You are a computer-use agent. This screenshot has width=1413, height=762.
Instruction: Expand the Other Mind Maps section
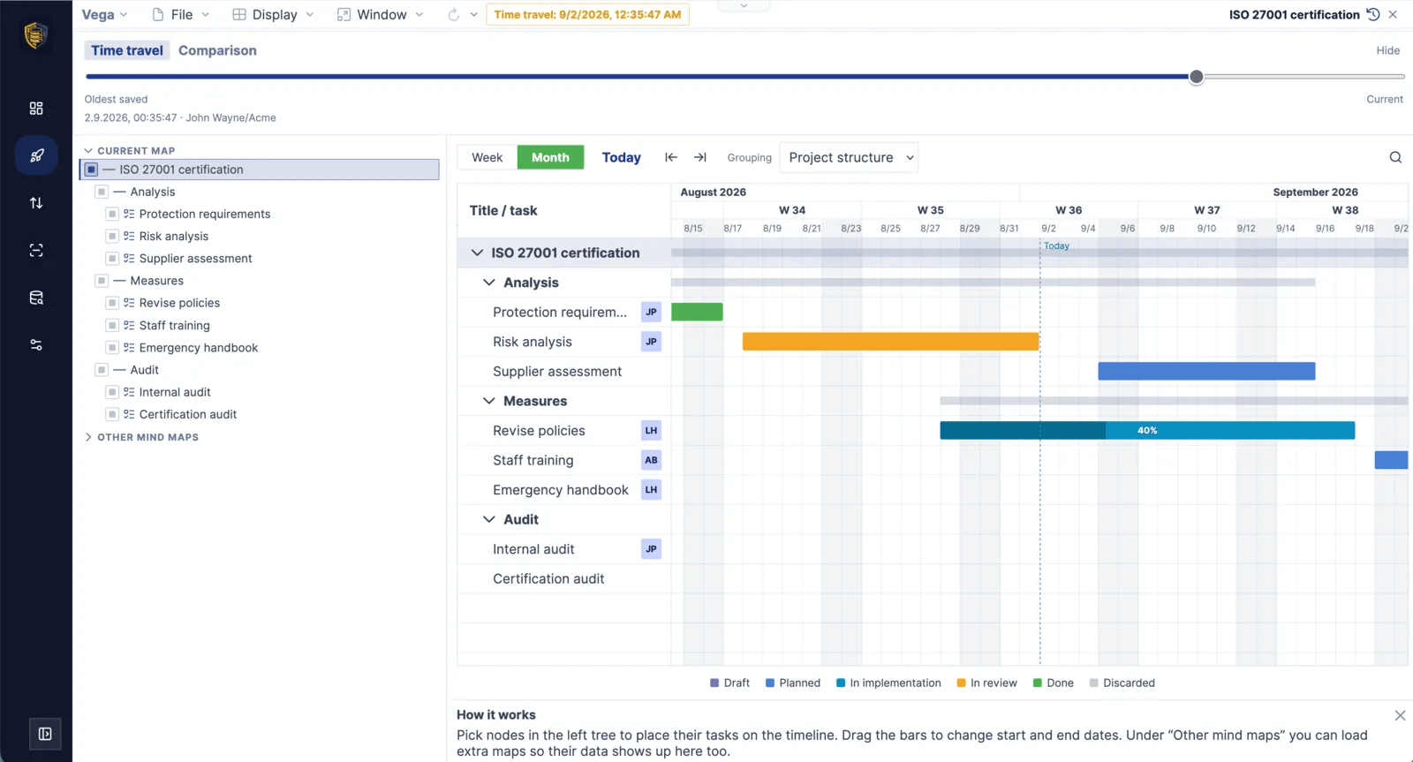click(x=88, y=437)
